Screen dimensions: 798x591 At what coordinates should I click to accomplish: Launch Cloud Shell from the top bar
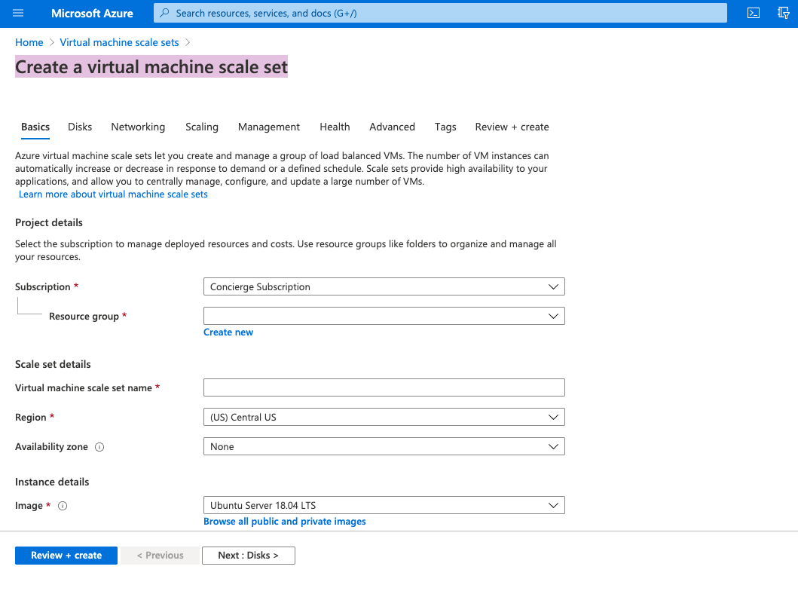(x=753, y=13)
